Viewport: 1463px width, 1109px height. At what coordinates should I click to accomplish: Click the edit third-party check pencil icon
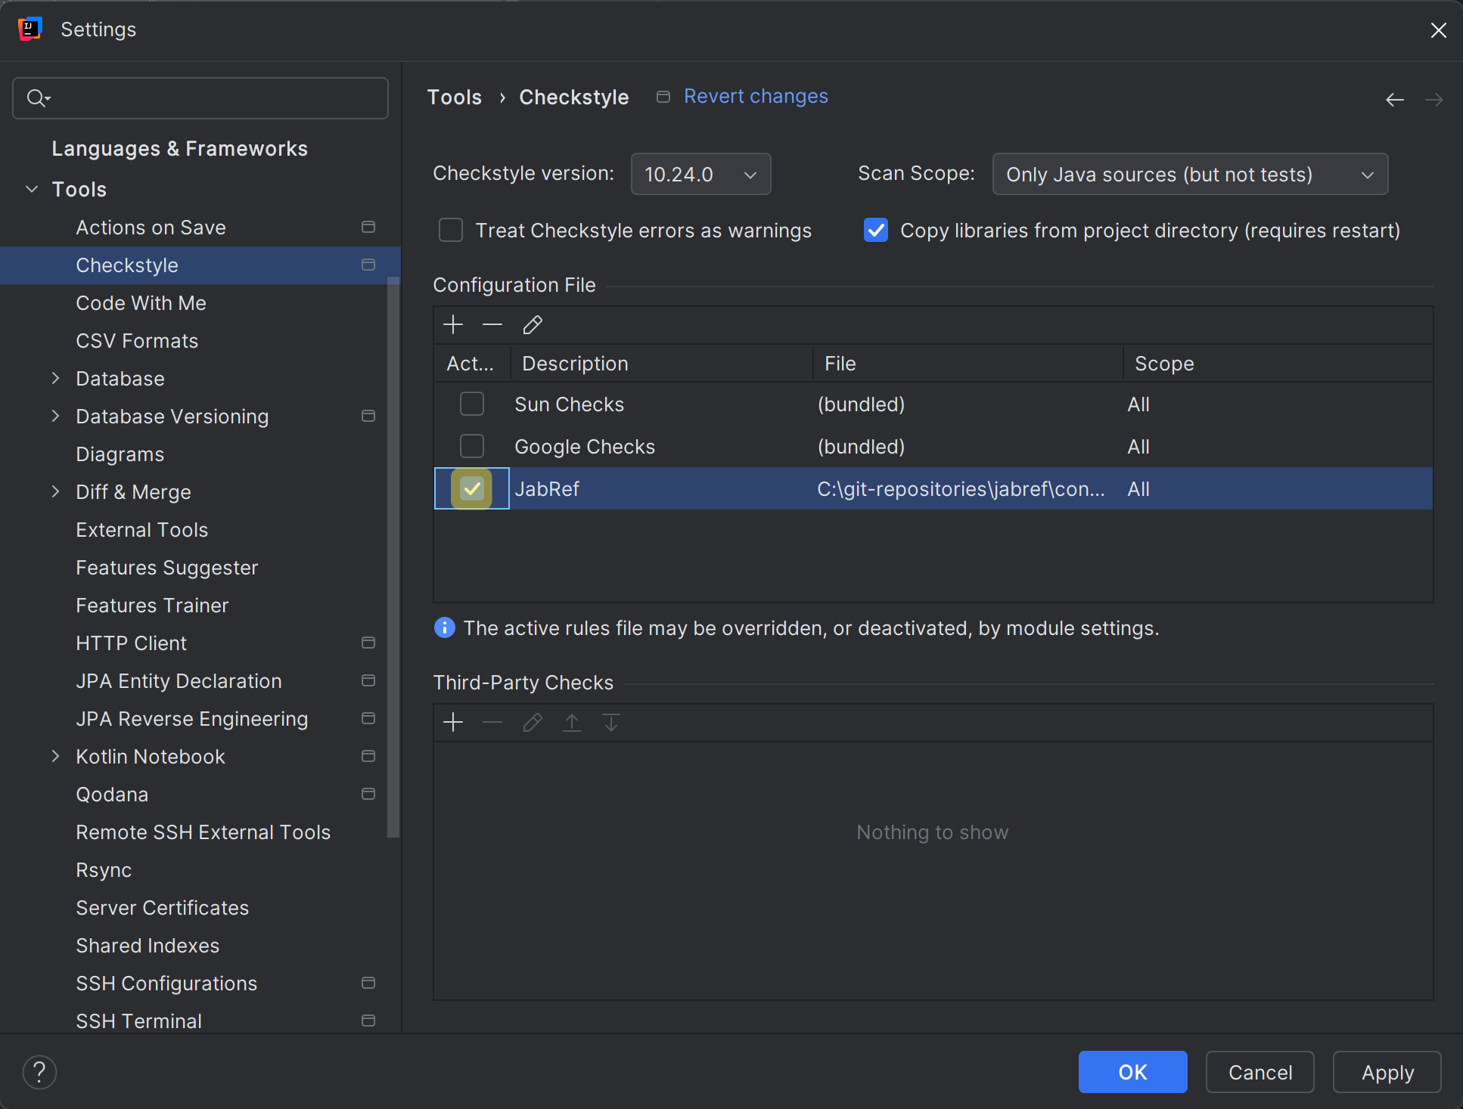tap(533, 723)
